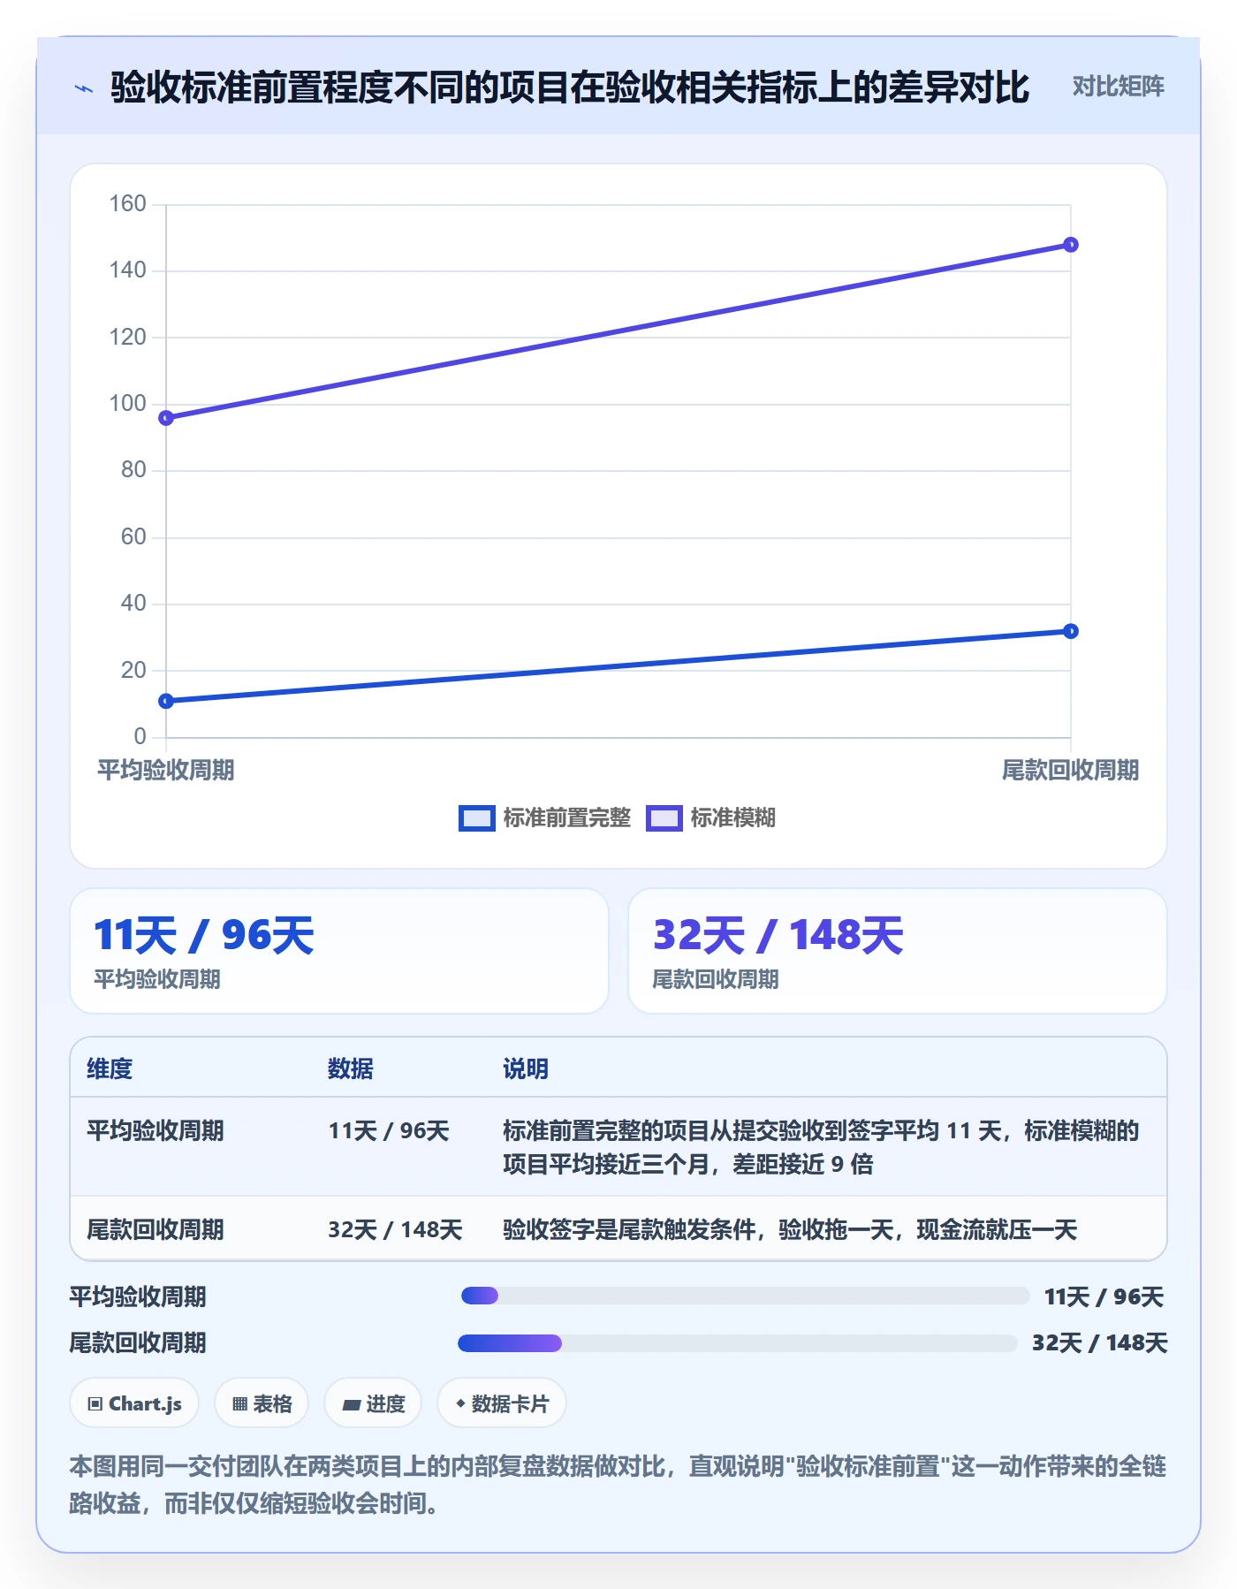Click the 对比矩阵 label in header
This screenshot has height=1589, width=1237.
(1118, 87)
